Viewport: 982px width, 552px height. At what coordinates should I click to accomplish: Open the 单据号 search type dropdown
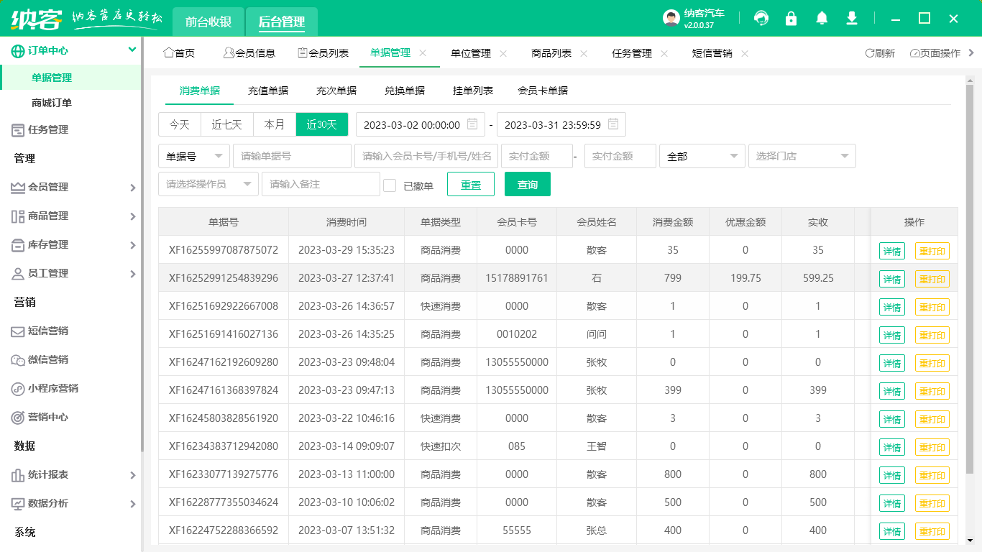click(x=194, y=156)
